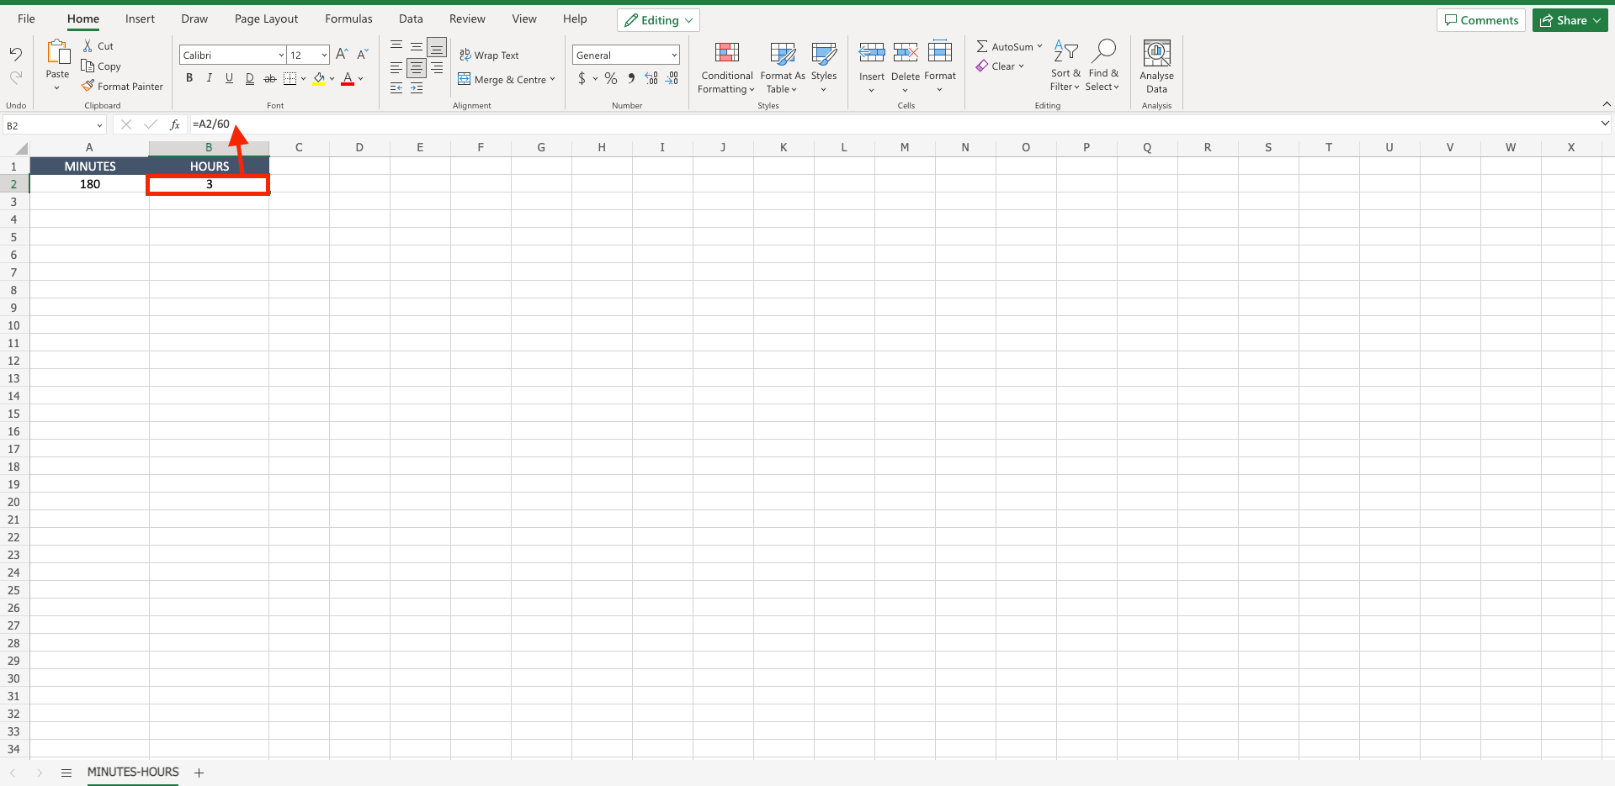1615x786 pixels.
Task: Select the Sort & Filter tool
Action: [x=1065, y=66]
